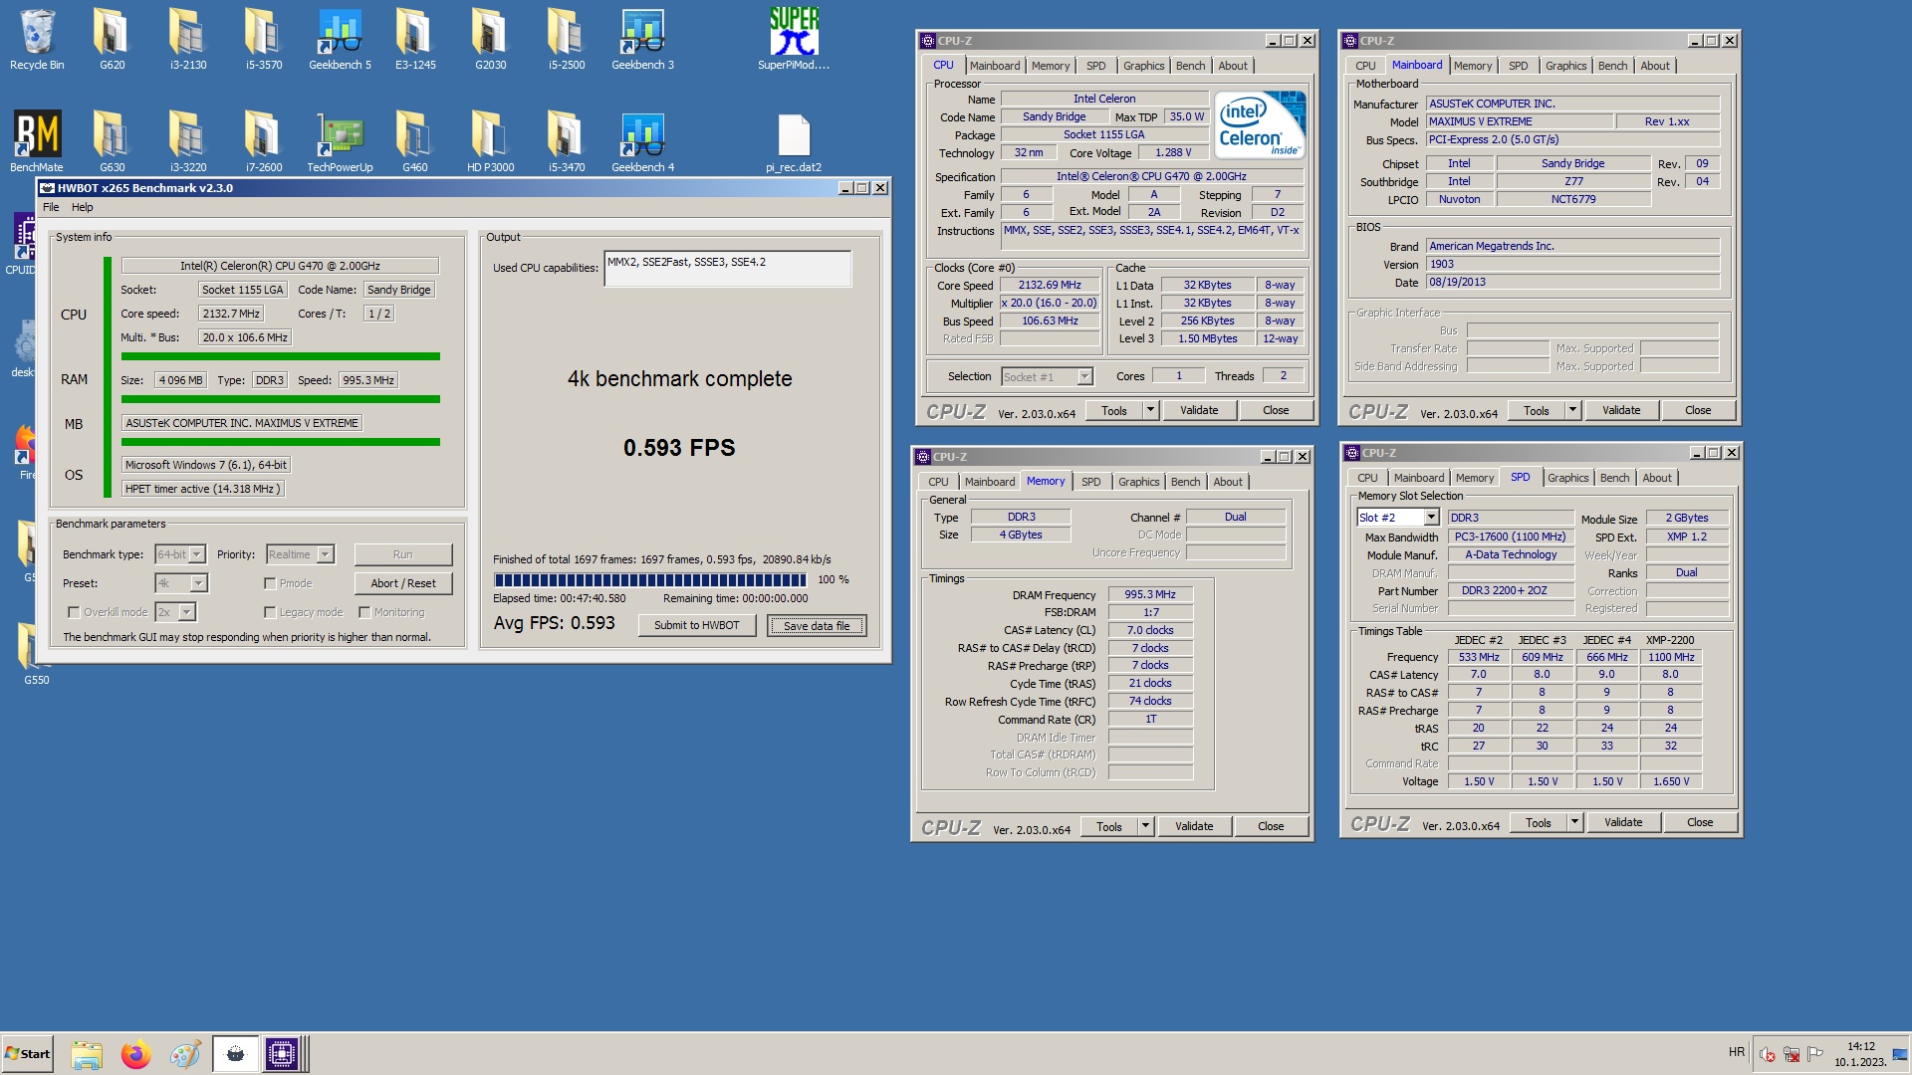
Task: Open the i7-2600 folder icon
Action: [264, 141]
